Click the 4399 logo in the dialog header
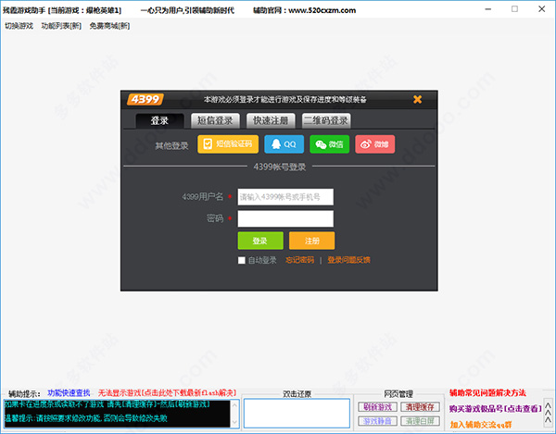Screen dimensions: 556x434 pyautogui.click(x=145, y=99)
